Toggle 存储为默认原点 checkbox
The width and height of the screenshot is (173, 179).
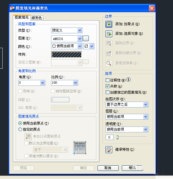(x=26, y=156)
